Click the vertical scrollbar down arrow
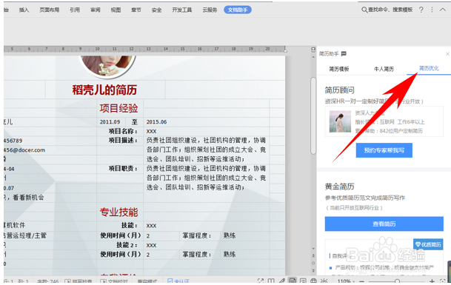451x285 pixels. pyautogui.click(x=313, y=249)
